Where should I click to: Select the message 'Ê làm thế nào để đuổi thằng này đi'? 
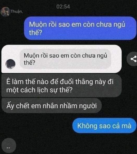point(61,86)
